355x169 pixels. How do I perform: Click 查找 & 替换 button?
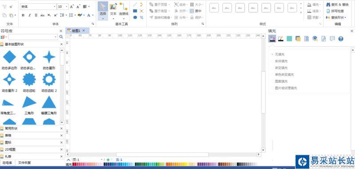click(x=337, y=4)
